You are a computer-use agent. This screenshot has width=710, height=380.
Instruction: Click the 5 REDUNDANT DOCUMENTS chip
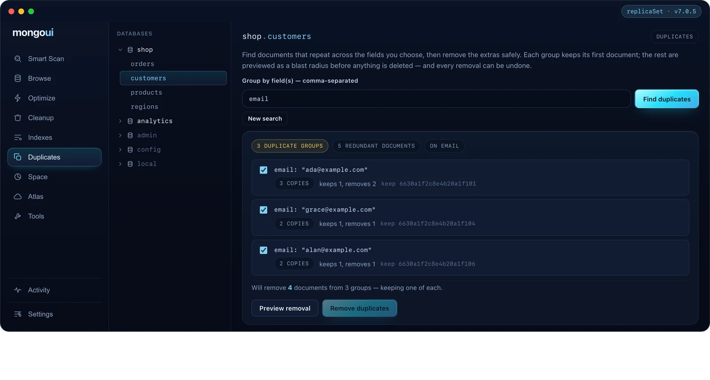click(376, 146)
